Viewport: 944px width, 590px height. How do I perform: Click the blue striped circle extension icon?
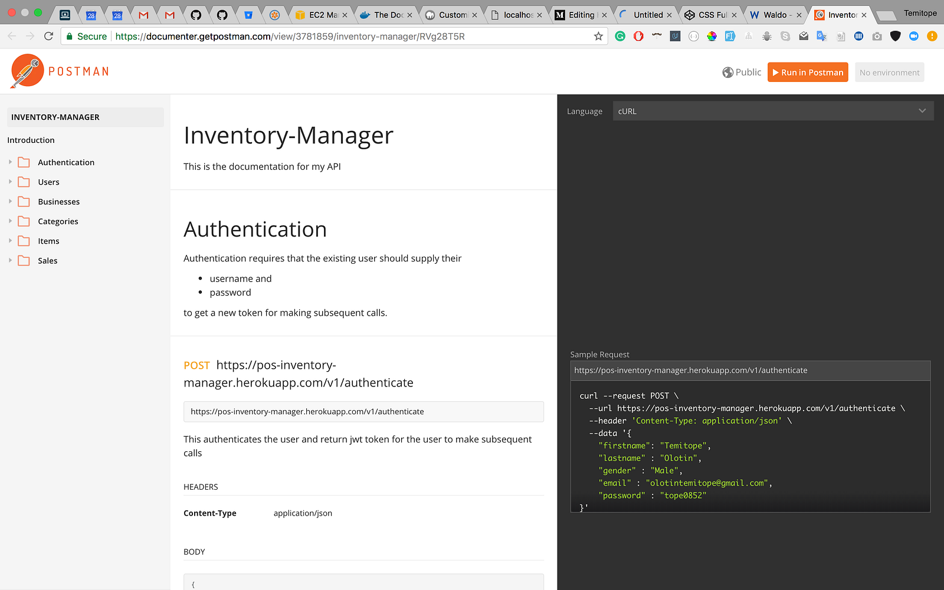[859, 36]
